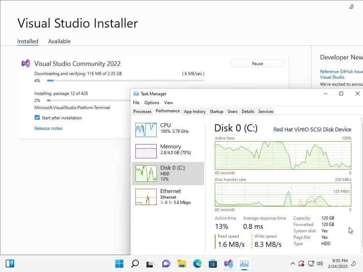Click the sync status tray icon
The height and width of the screenshot is (272, 363).
pos(301,263)
